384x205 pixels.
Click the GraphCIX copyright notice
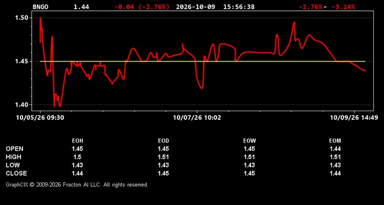[x=77, y=184]
